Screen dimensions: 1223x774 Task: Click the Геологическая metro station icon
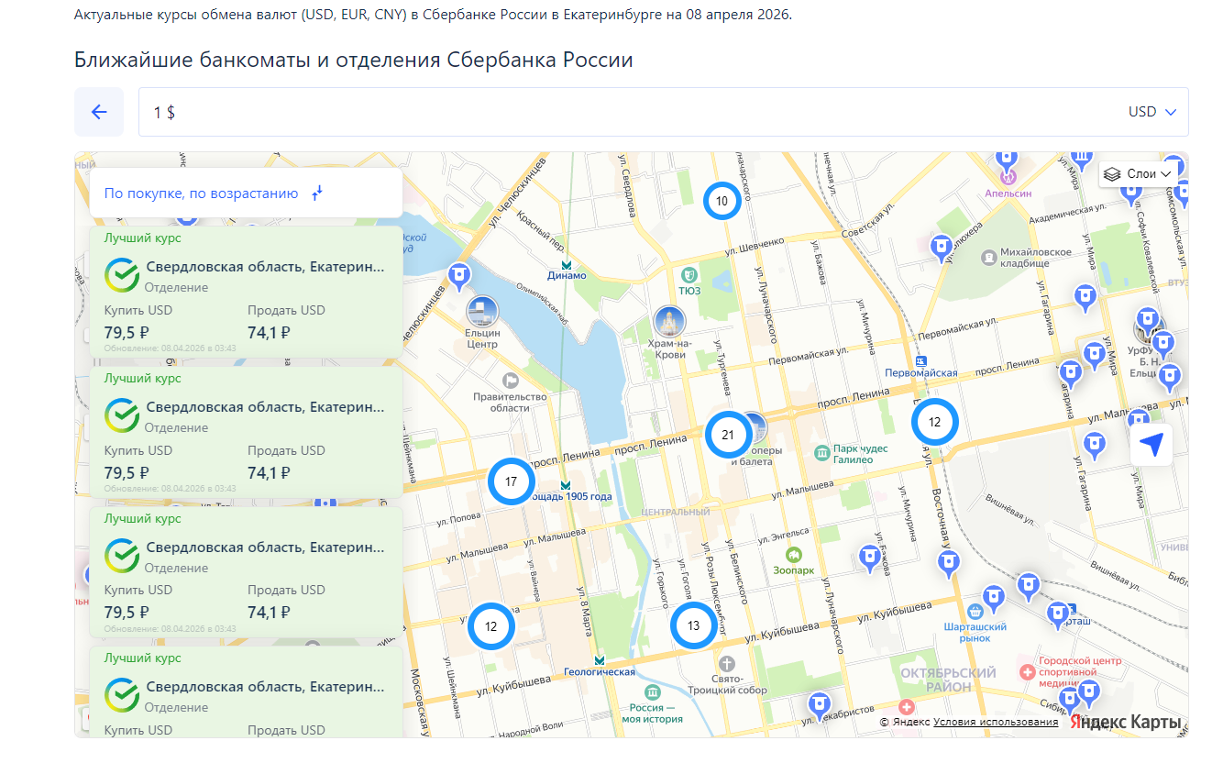[x=600, y=659]
